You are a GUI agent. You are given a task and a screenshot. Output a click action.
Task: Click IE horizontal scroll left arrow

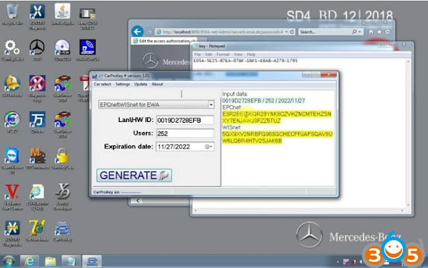(x=138, y=201)
